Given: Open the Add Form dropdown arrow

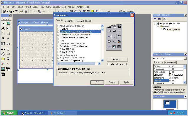Looking at the screenshot, I should coord(13,12).
